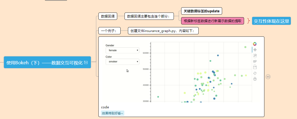The image size is (297, 119).
Task: Open the Color dropdown showing smoker
Action: [x=122, y=62]
